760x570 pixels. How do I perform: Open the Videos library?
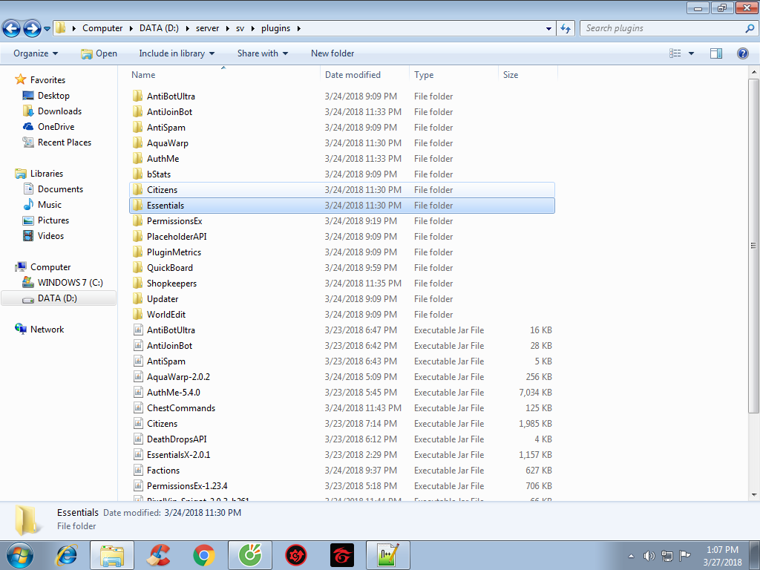pyautogui.click(x=50, y=235)
